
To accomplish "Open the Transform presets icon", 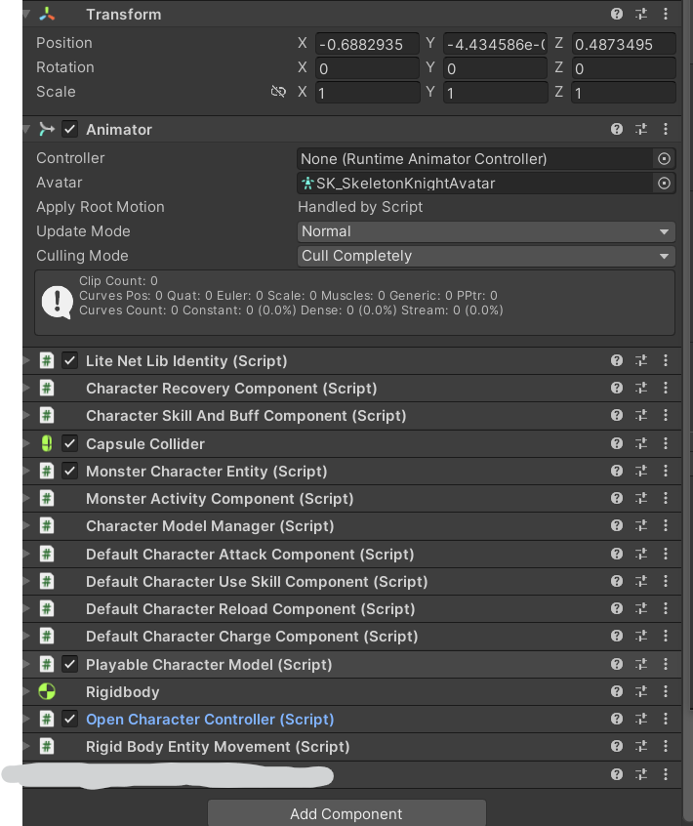I will pyautogui.click(x=641, y=14).
